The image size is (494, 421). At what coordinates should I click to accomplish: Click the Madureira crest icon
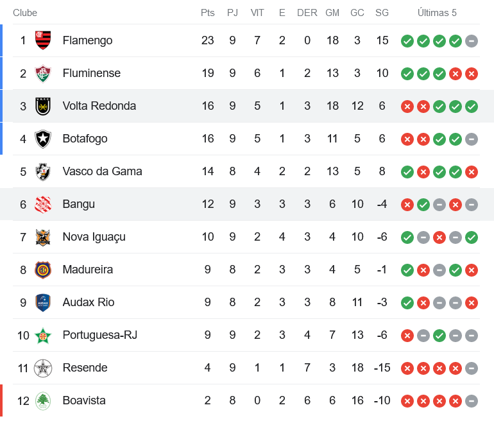[43, 270]
